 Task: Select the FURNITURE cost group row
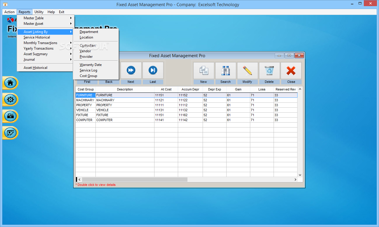pos(186,95)
